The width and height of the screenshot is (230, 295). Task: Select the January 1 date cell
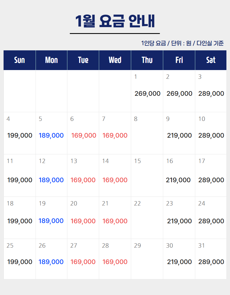click(x=147, y=91)
